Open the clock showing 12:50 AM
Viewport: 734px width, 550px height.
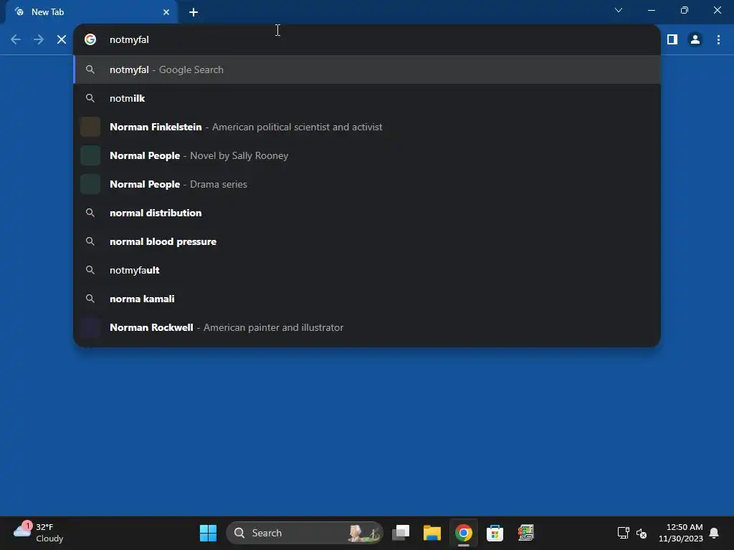[681, 533]
